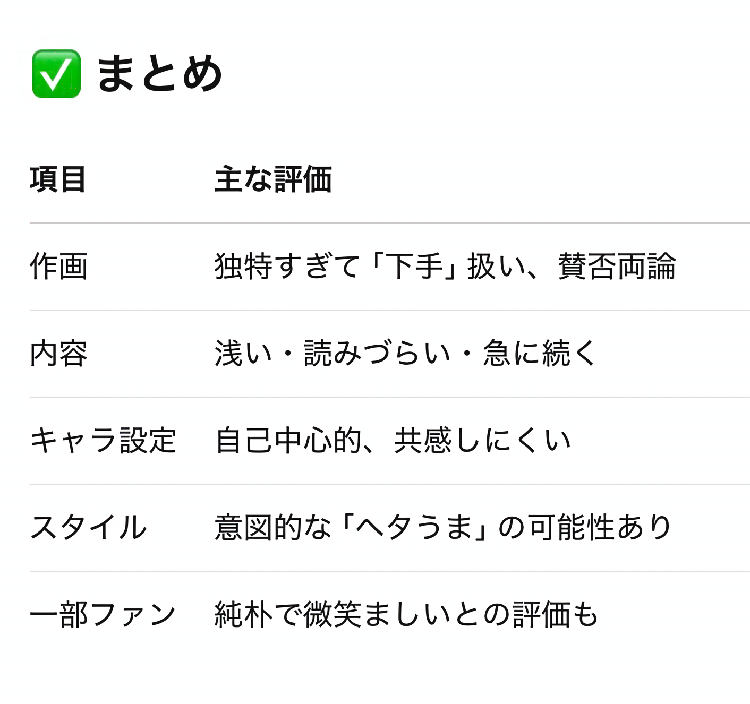Click the word 賛否両論 in 作画 row
750x704 pixels.
pos(617,266)
